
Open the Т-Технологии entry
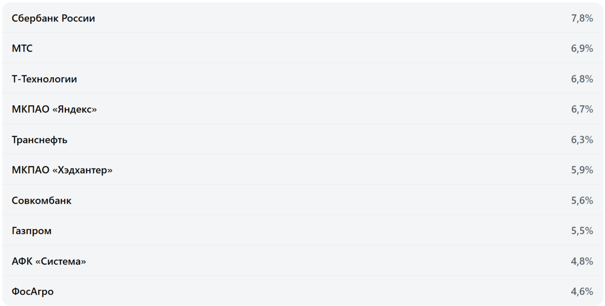point(44,79)
